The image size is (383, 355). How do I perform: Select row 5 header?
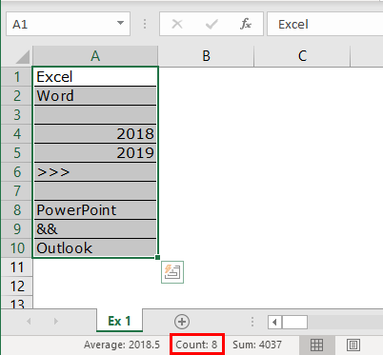click(x=17, y=153)
